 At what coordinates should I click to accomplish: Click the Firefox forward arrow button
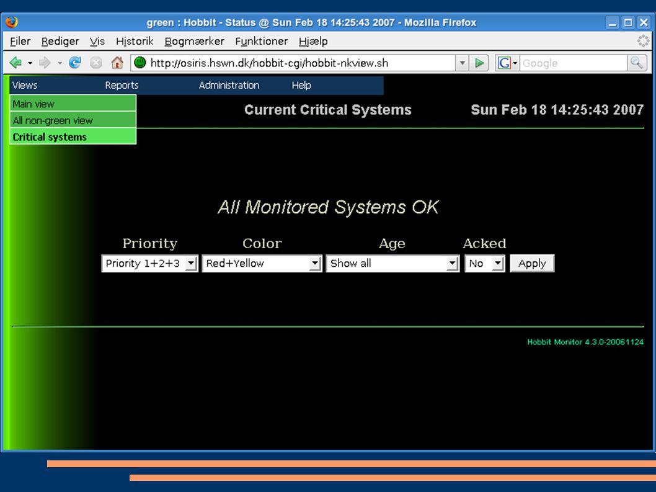click(45, 63)
